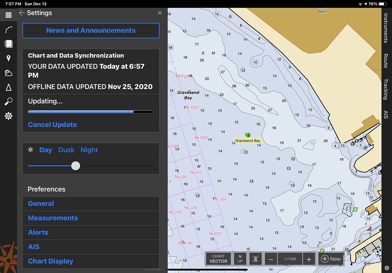
Task: Open the logbook from the sidebar
Action: pos(8,44)
